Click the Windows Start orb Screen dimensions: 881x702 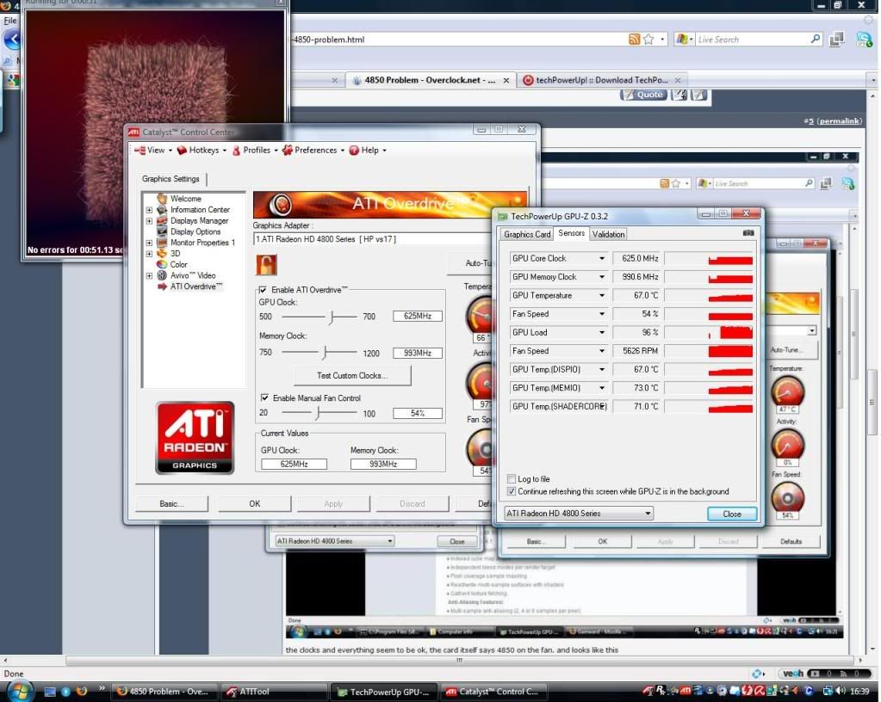19,692
